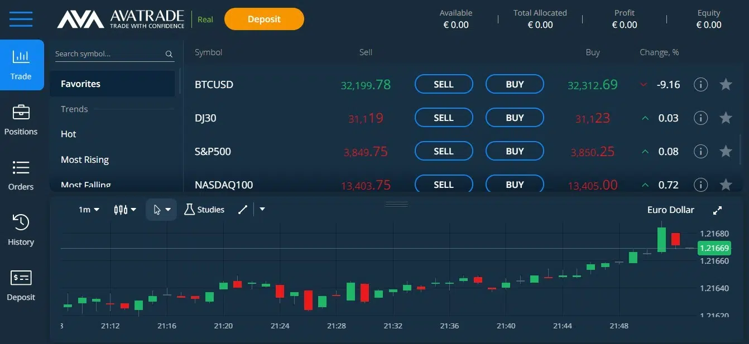Click the Euro Dollar chart title
The width and height of the screenshot is (749, 344).
(x=671, y=210)
